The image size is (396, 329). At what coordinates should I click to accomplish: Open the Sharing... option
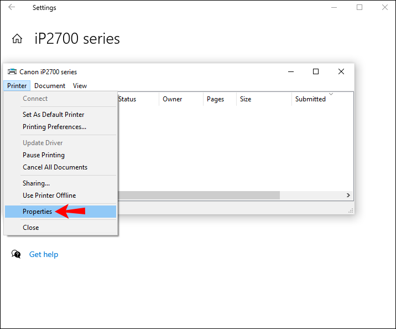pyautogui.click(x=61, y=183)
